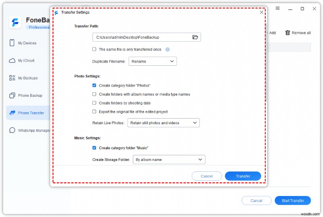Maximize the FoneBackup main window
323x217 pixels.
[x=302, y=8]
